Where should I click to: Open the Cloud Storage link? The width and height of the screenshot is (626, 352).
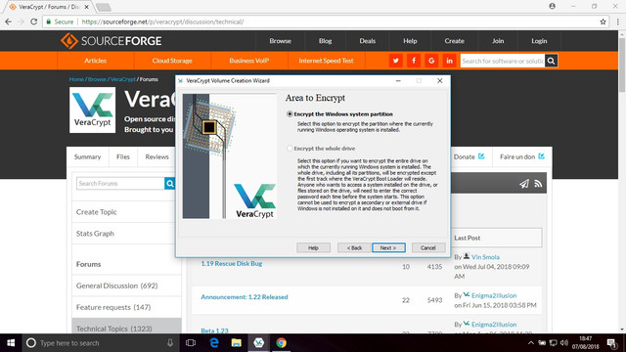click(x=172, y=61)
